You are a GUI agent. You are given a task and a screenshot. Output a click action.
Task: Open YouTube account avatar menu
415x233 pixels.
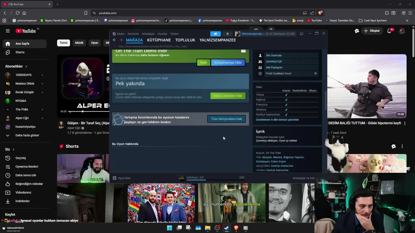point(402,31)
